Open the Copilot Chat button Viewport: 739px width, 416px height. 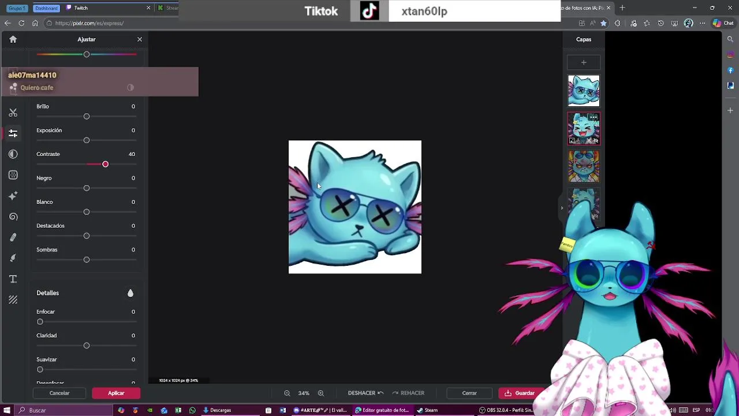[x=723, y=23]
